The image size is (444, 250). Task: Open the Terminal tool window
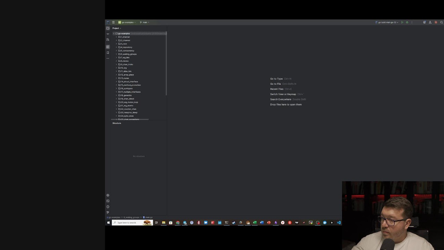(108, 201)
